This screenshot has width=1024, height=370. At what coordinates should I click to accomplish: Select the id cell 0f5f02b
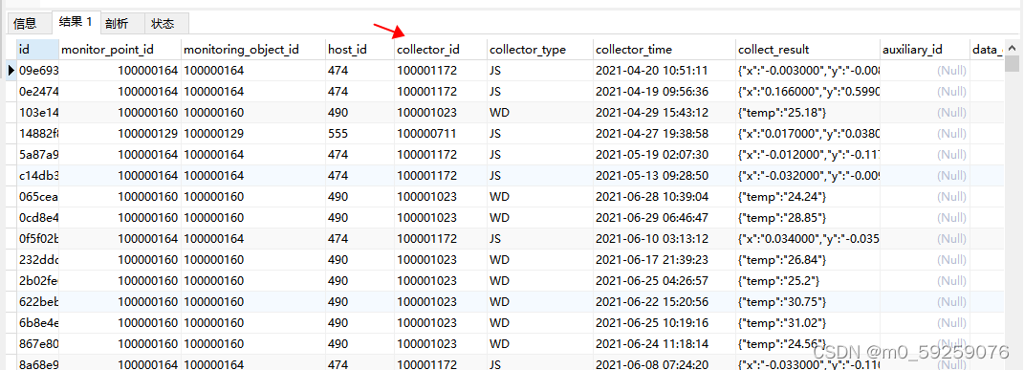pos(38,239)
